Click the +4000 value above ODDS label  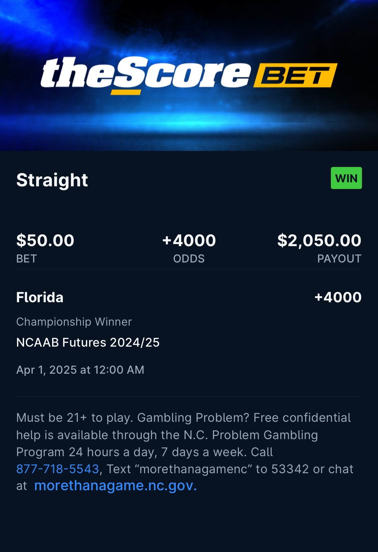click(189, 240)
